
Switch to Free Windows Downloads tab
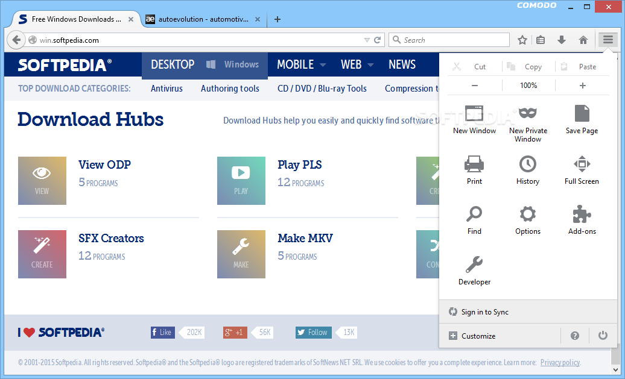[76, 19]
